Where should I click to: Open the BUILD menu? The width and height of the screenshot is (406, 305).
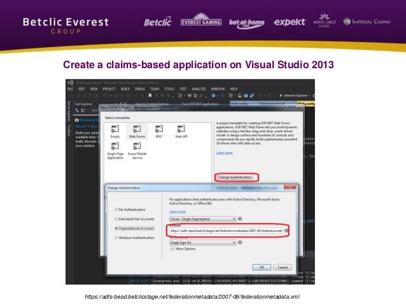click(x=125, y=89)
